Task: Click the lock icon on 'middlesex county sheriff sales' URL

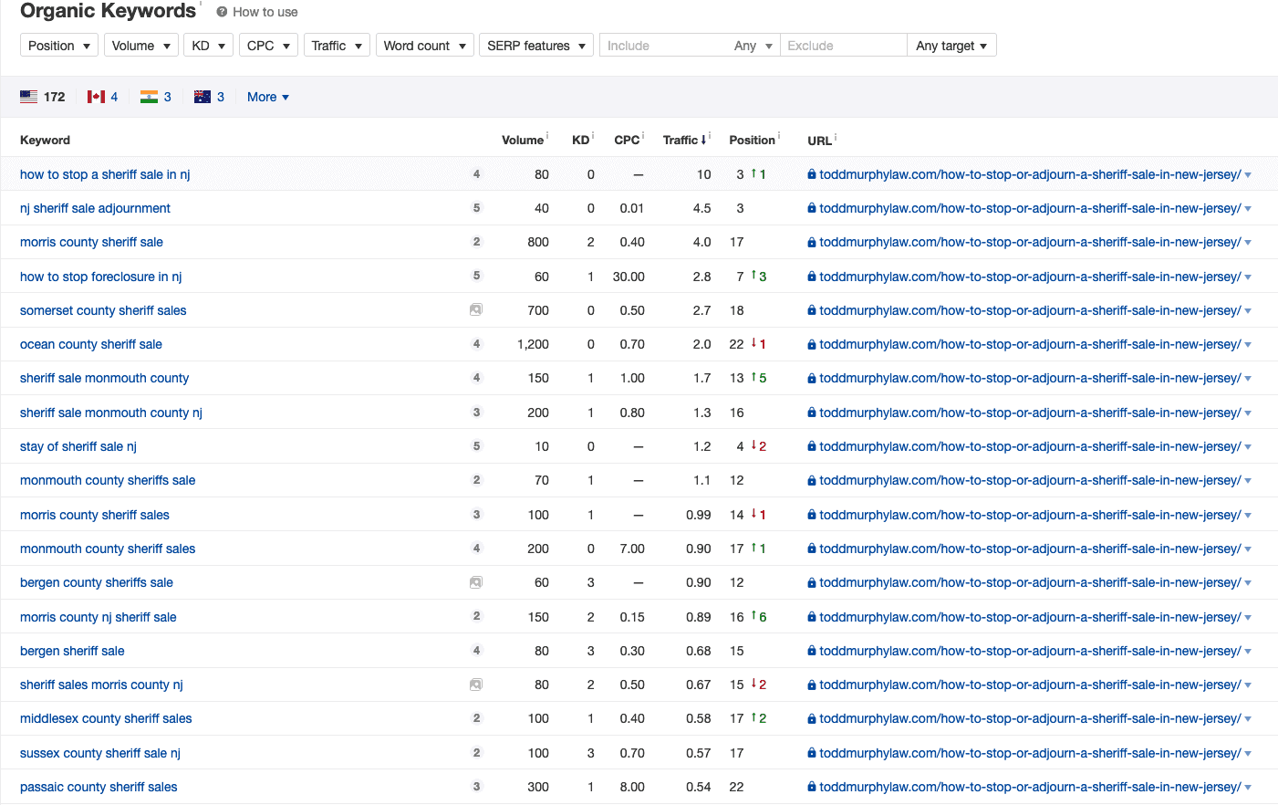Action: (812, 718)
